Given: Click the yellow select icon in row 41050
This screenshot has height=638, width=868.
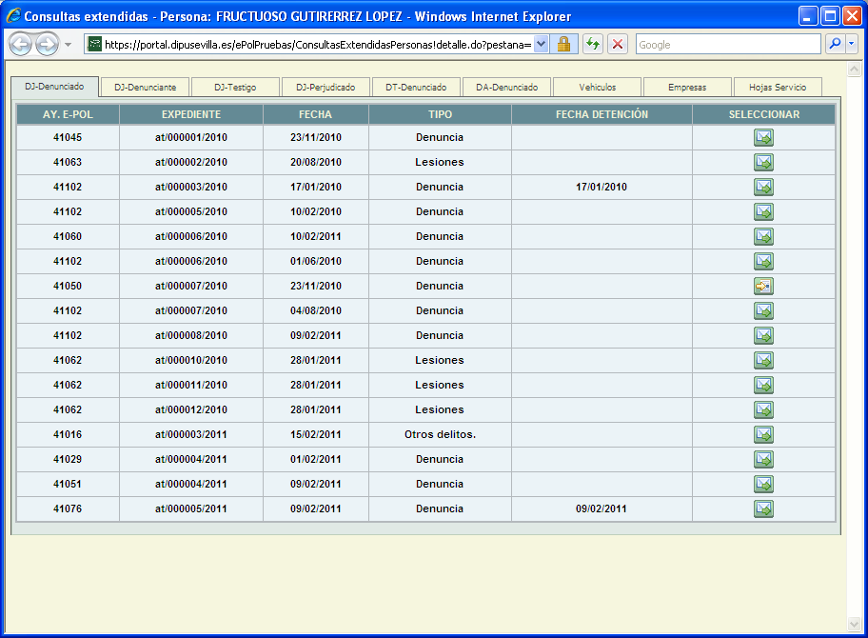Looking at the screenshot, I should [763, 286].
